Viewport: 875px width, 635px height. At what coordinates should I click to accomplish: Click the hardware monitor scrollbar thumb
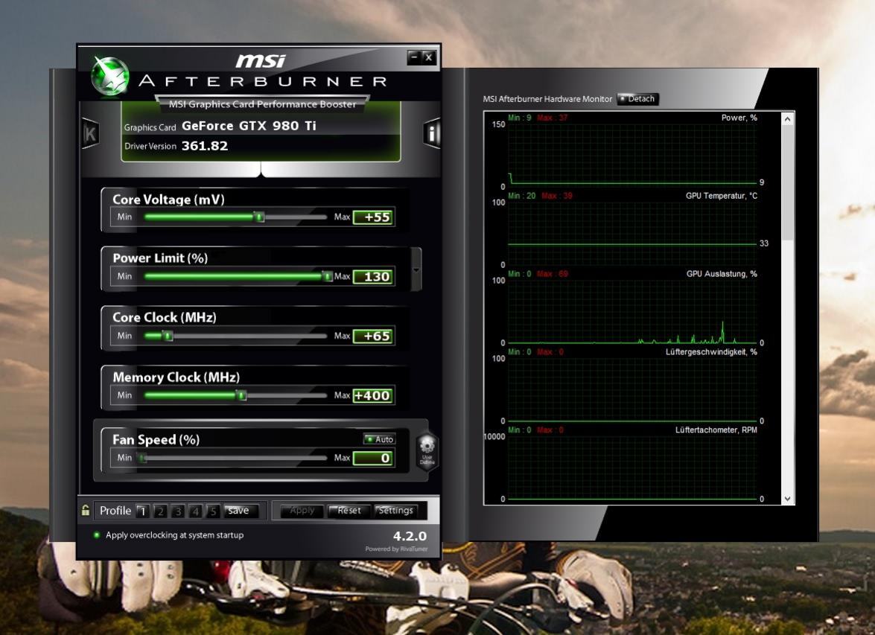tap(787, 182)
